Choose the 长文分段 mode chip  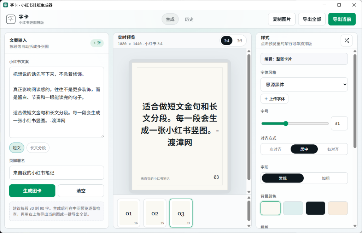pos(38,148)
